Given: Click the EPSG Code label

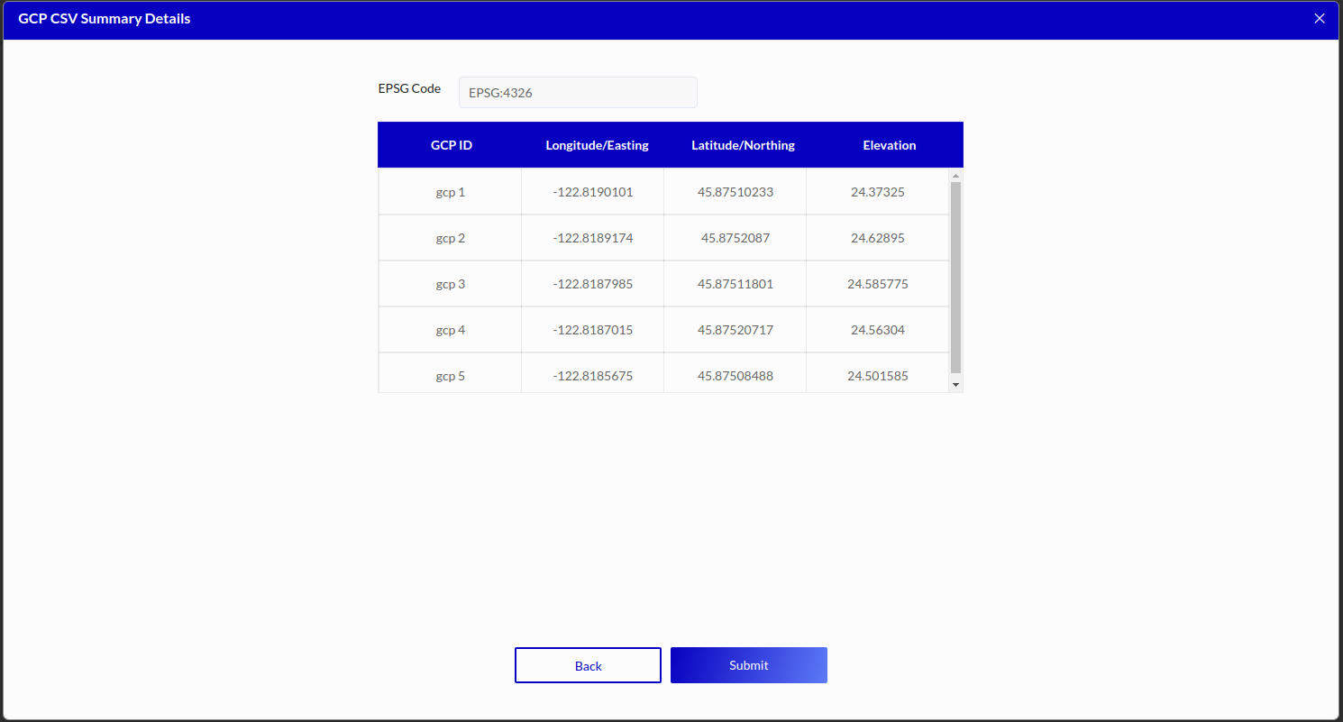Looking at the screenshot, I should (x=409, y=88).
